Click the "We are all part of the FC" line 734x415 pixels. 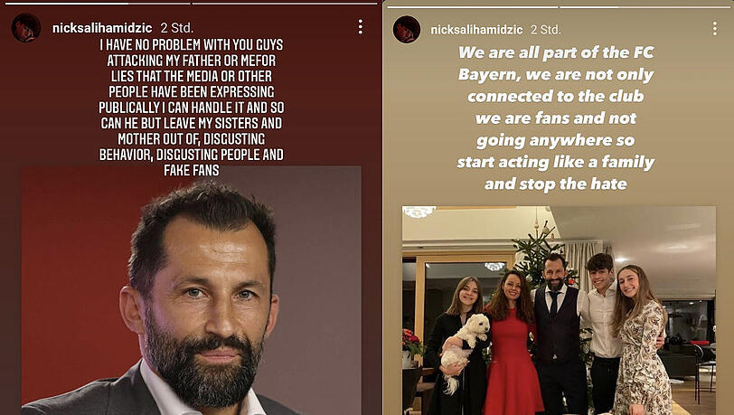(x=556, y=52)
